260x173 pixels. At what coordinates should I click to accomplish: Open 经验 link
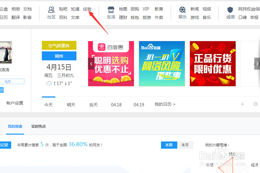click(87, 9)
